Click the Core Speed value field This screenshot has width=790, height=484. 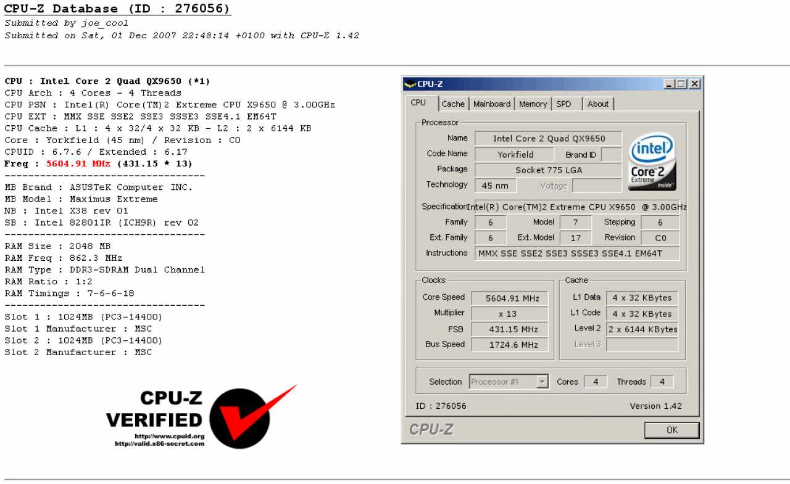click(x=509, y=298)
